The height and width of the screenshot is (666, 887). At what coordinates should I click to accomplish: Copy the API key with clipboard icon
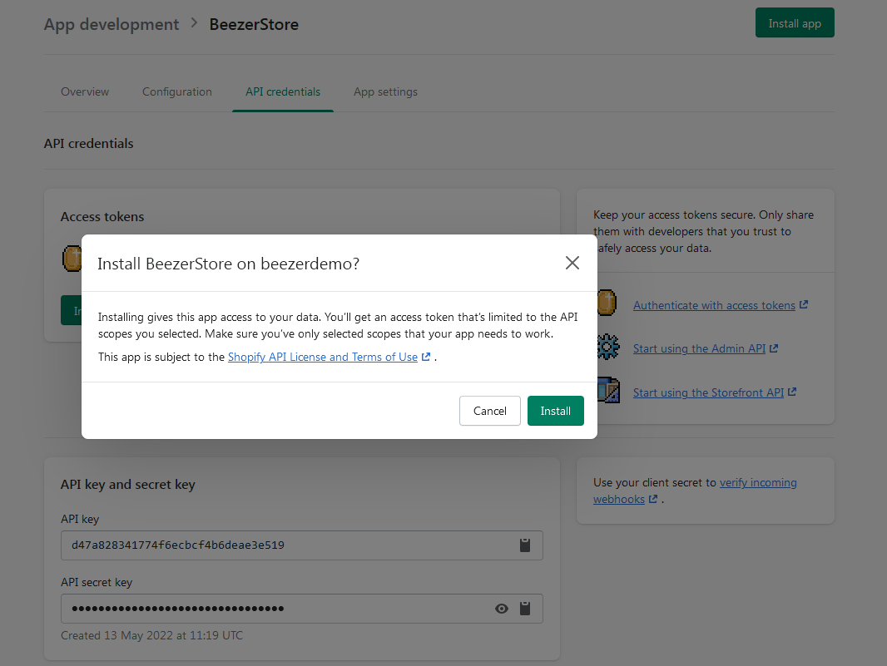pos(525,545)
